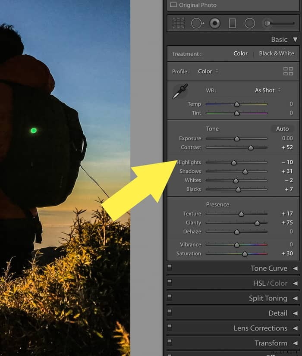Click the Saturation slider handle
The height and width of the screenshot is (356, 302).
point(245,254)
